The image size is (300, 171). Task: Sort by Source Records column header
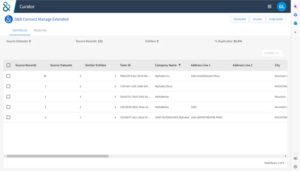(26, 65)
